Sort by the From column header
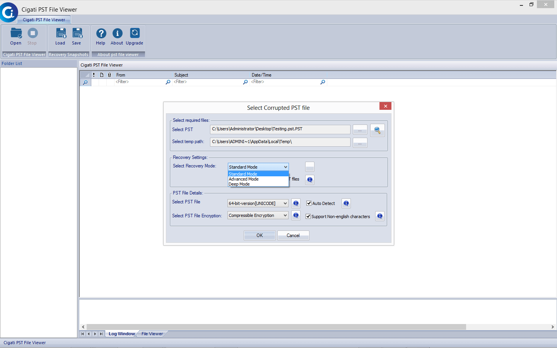The height and width of the screenshot is (348, 557). (144, 75)
